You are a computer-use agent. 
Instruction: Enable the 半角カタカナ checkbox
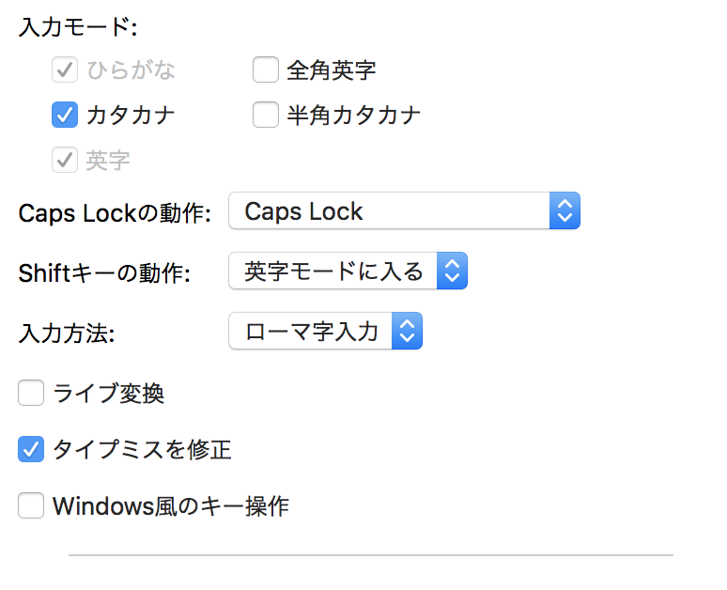(266, 116)
